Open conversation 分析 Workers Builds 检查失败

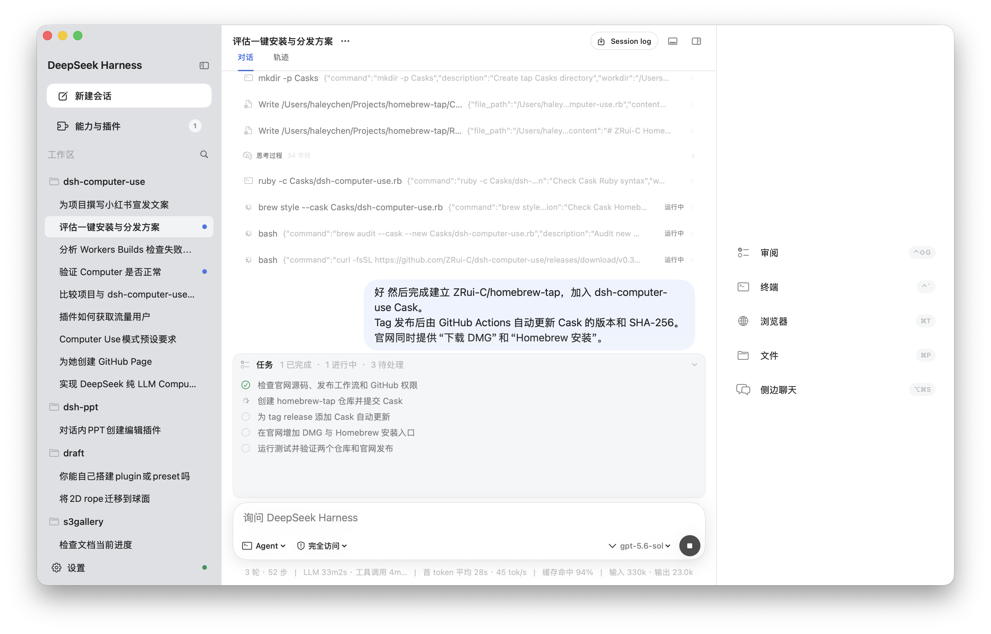pos(129,249)
